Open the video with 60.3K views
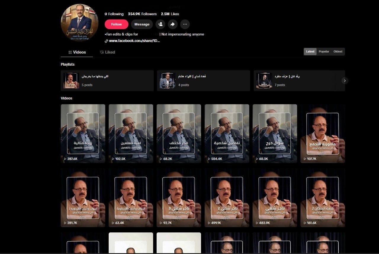This screenshot has height=254, width=379. [x=275, y=133]
